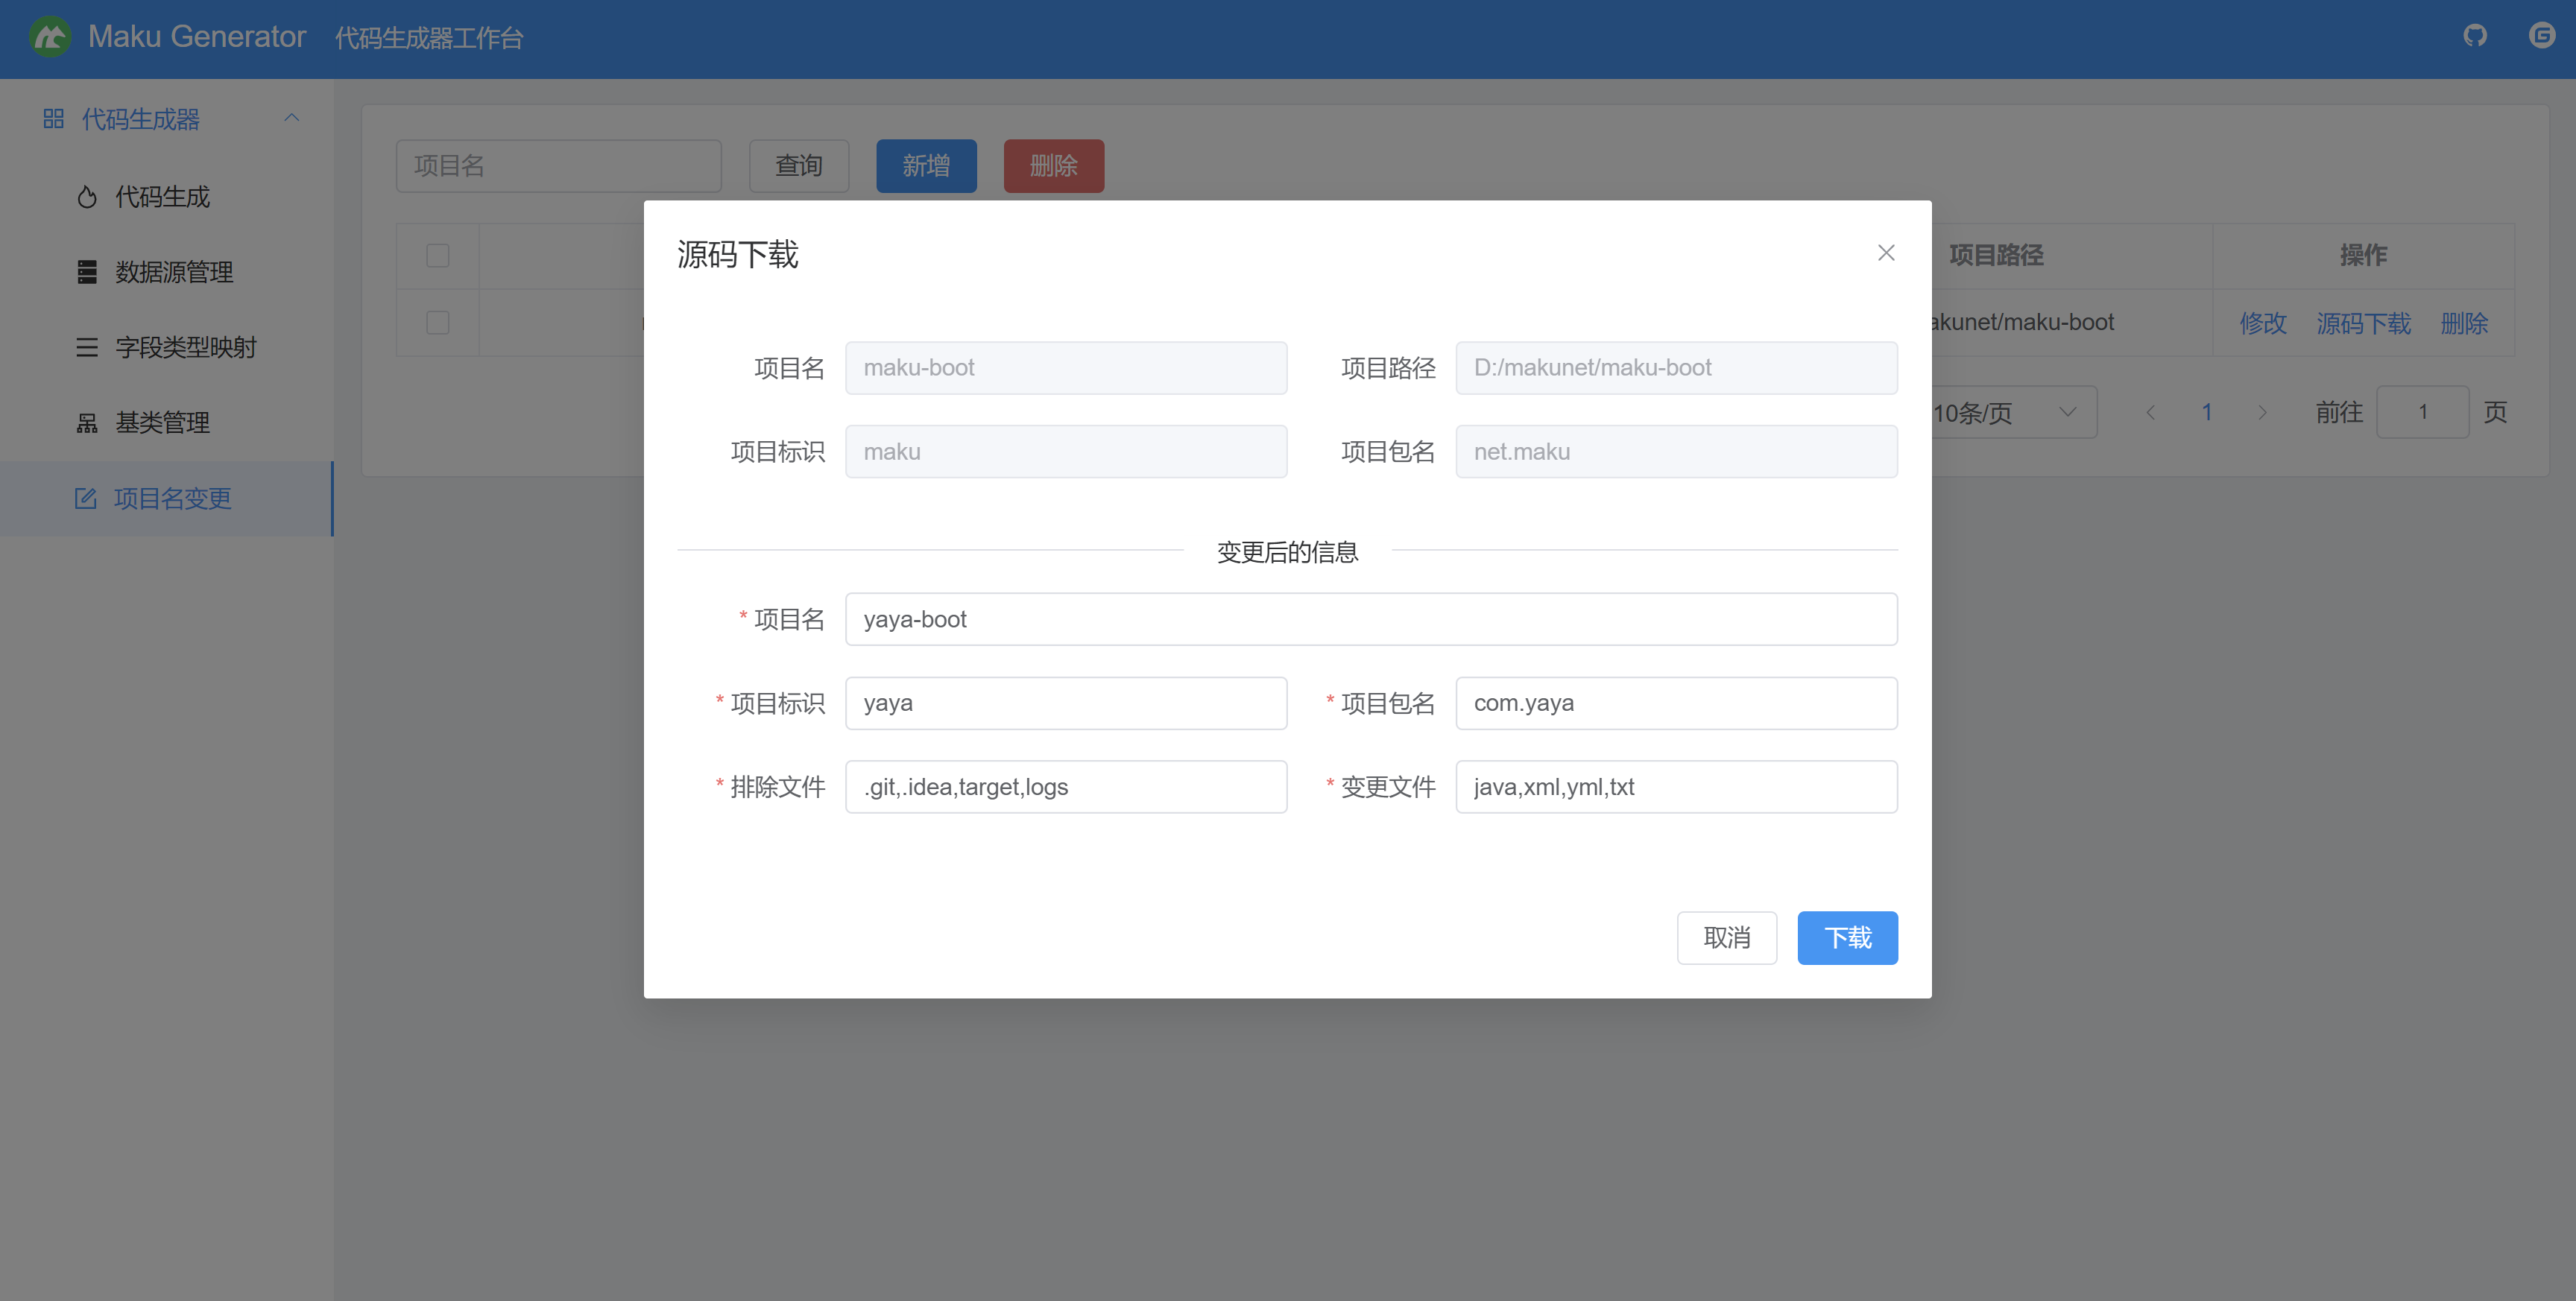The height and width of the screenshot is (1301, 2576).
Task: Click the 取消 button
Action: [1726, 937]
